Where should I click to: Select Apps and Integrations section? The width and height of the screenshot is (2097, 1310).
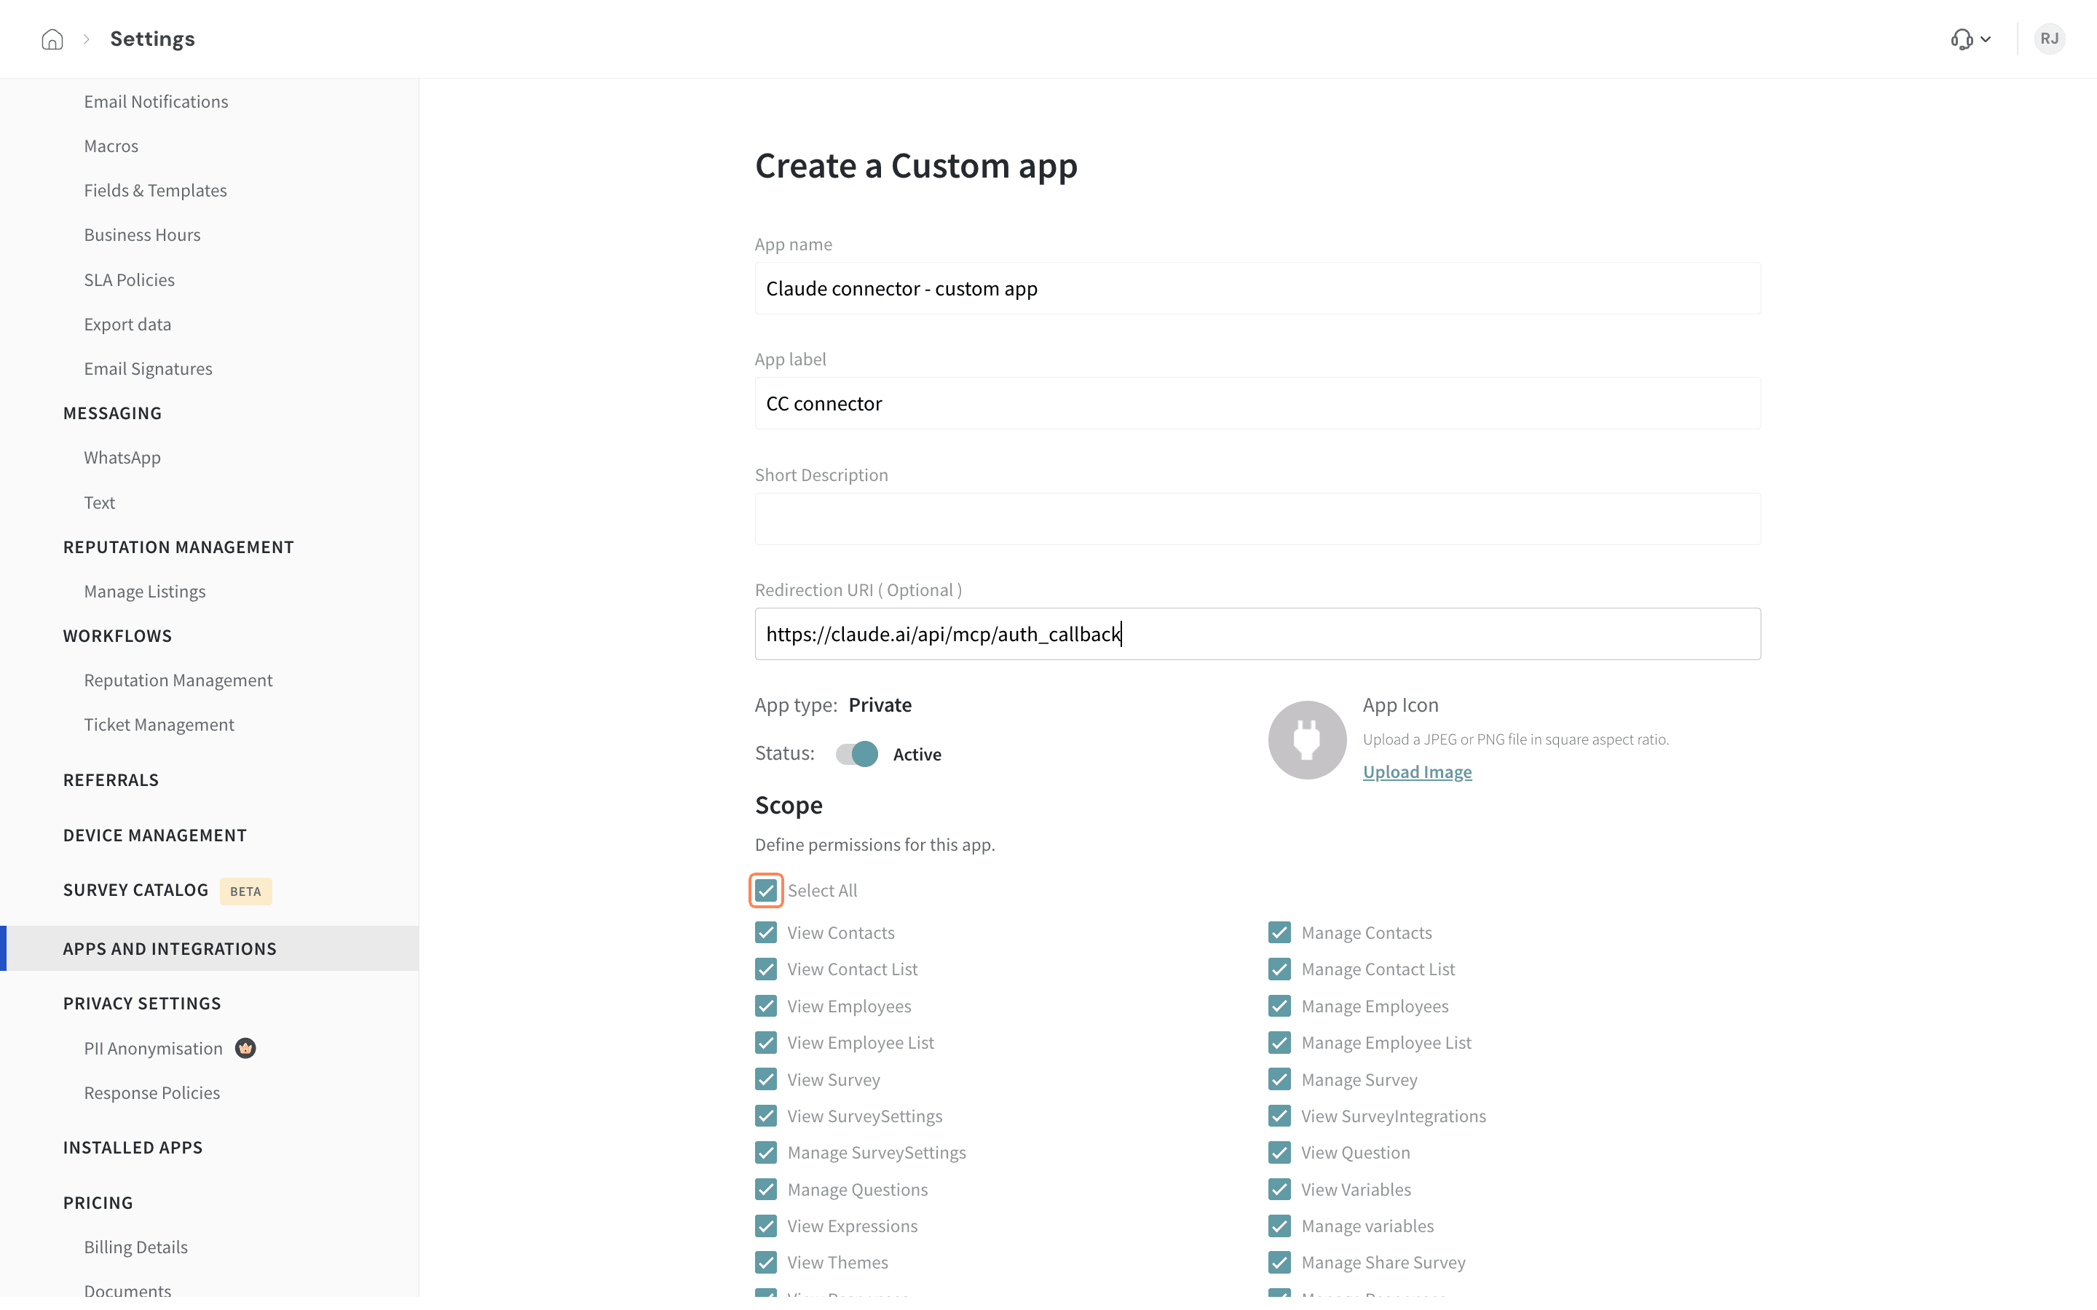click(210, 949)
